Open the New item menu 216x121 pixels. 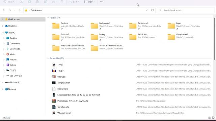point(9,2)
